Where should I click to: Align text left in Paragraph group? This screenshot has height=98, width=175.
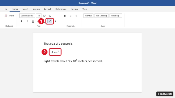click(x=65, y=16)
